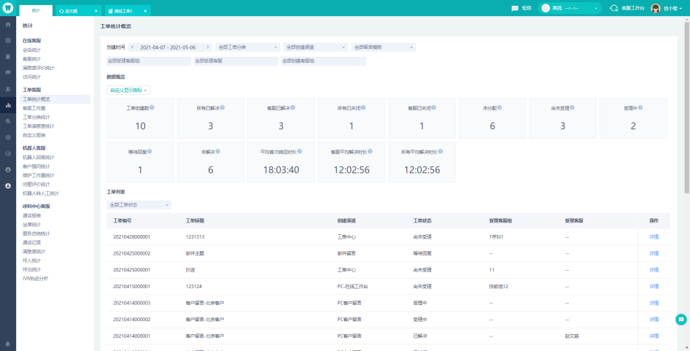The image size is (690, 351).
Task: Click the notification bell at sidebar bottom
Action: tap(8, 343)
